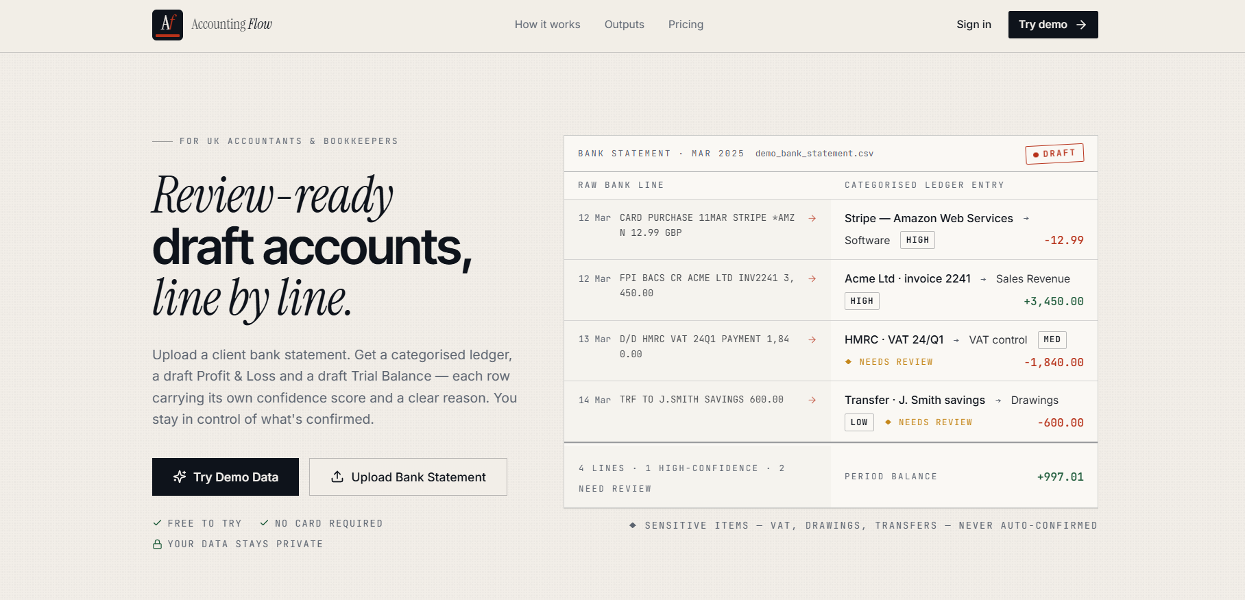This screenshot has width=1245, height=600.
Task: Click the Drawings category
Action: [x=1035, y=400]
